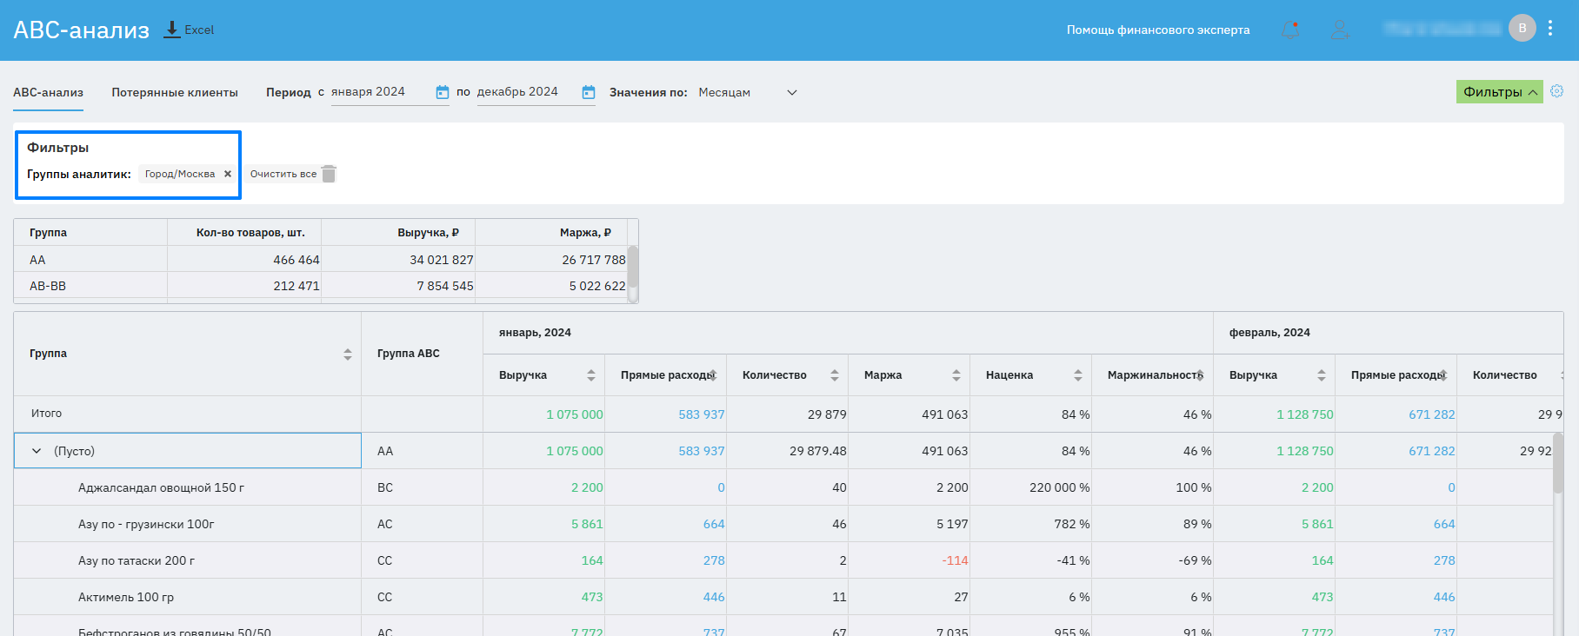Open the user profile icon
This screenshot has width=1579, height=636.
click(x=1339, y=30)
